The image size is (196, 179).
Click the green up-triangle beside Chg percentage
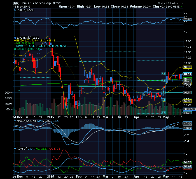pos(182,7)
